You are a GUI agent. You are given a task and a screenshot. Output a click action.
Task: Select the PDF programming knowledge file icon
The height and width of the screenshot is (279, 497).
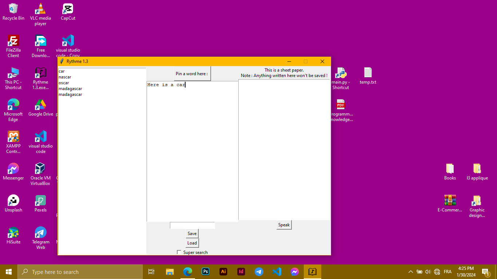pyautogui.click(x=341, y=110)
